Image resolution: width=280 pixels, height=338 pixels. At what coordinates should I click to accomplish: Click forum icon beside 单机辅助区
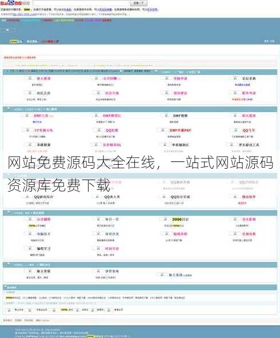coord(165,145)
